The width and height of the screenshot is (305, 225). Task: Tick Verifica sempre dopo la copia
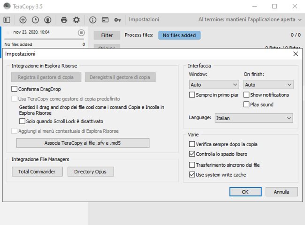[192, 144]
